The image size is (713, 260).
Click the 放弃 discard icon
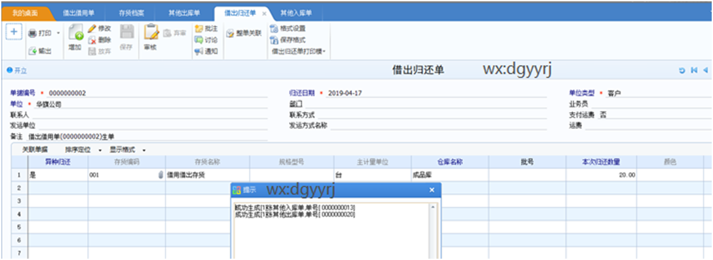(92, 51)
